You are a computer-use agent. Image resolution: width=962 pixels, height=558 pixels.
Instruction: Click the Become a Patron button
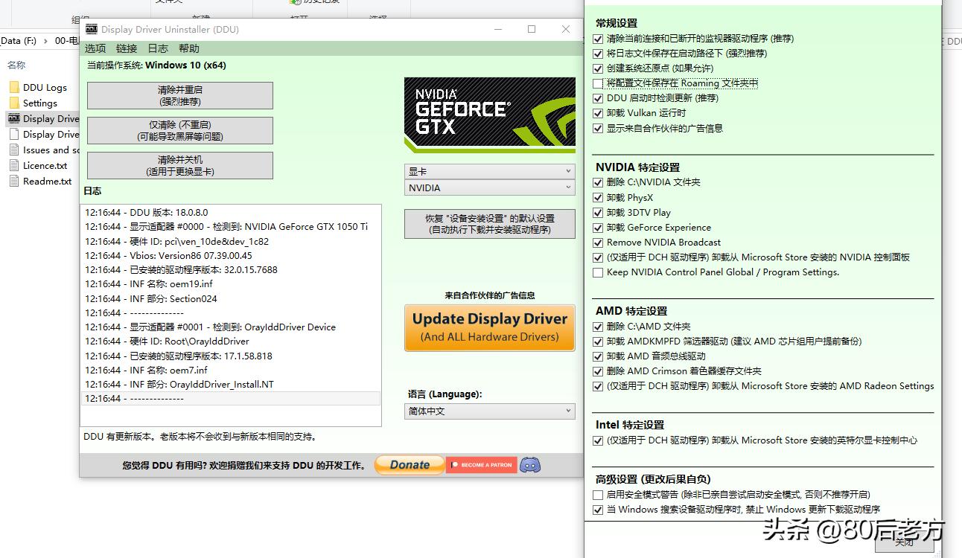(x=481, y=465)
